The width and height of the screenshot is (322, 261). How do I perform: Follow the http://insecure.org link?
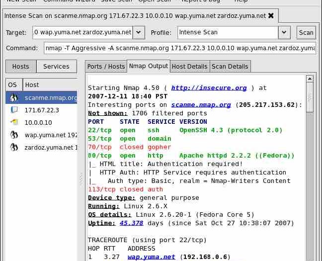coord(209,88)
